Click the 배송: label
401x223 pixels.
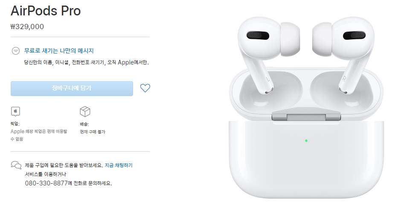click(x=84, y=124)
